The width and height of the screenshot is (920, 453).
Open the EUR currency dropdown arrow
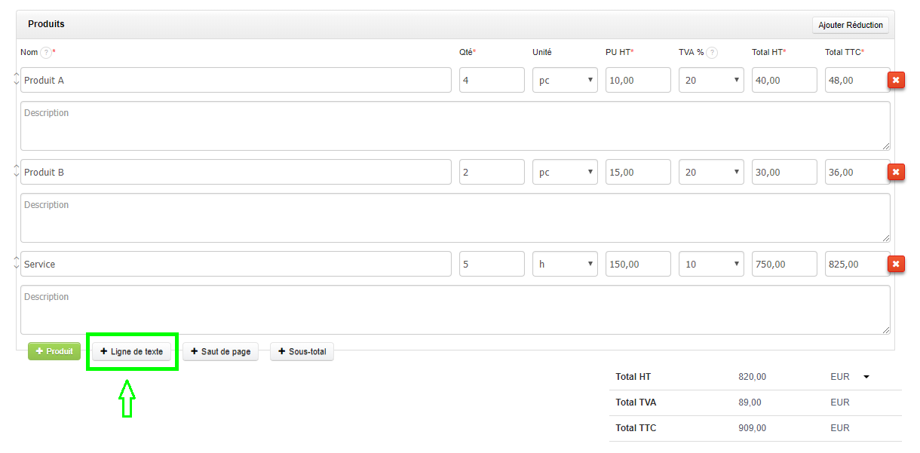[866, 377]
